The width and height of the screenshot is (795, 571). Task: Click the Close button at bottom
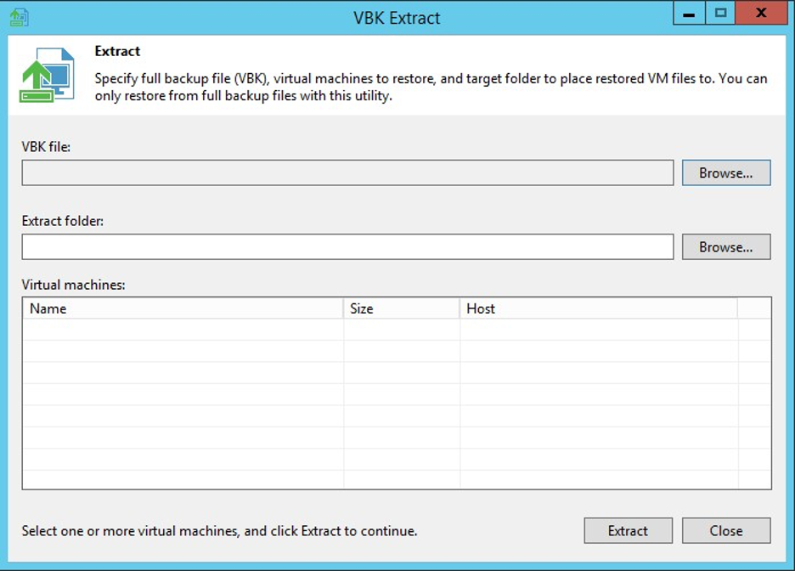[x=726, y=530]
